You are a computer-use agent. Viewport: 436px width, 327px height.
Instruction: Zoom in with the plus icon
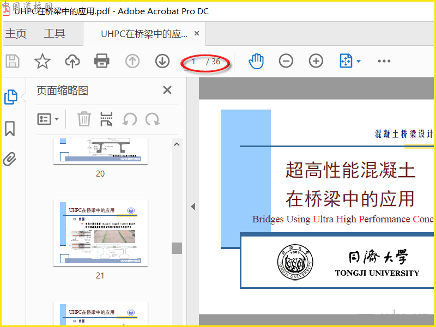coord(316,61)
